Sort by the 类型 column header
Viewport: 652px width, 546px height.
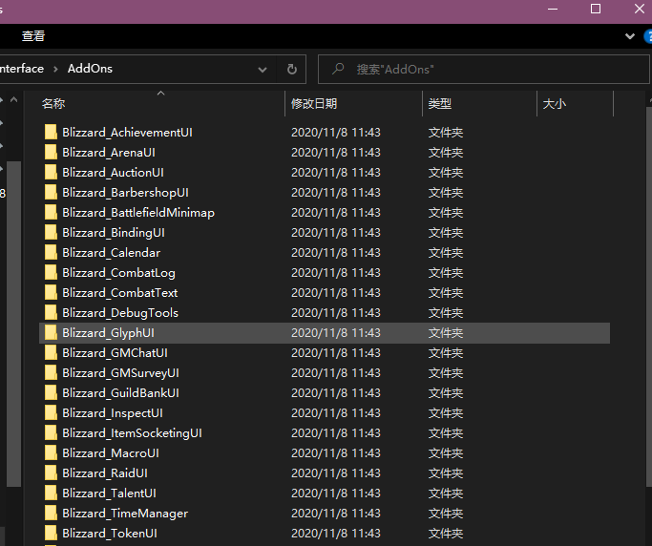pyautogui.click(x=439, y=103)
